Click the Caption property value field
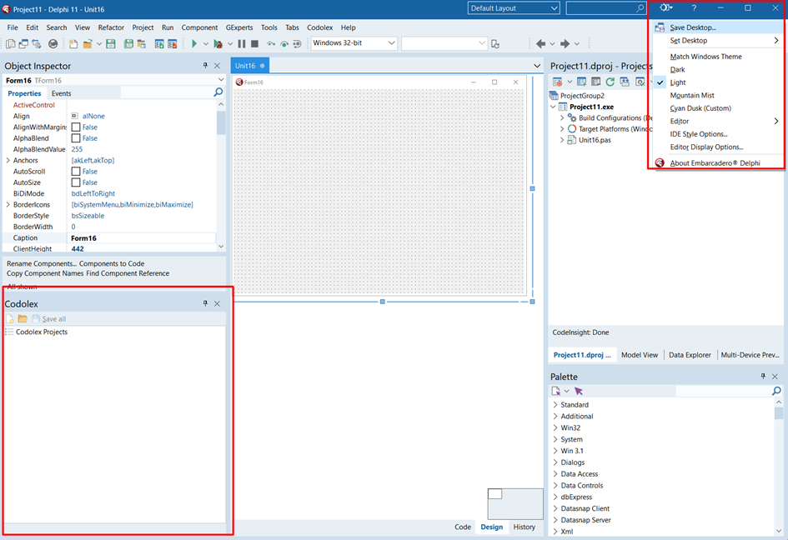Viewport: 788px width, 540px height. tap(143, 238)
